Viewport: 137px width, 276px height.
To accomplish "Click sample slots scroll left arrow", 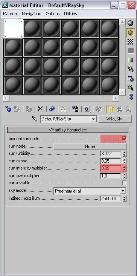I will 6,98.
